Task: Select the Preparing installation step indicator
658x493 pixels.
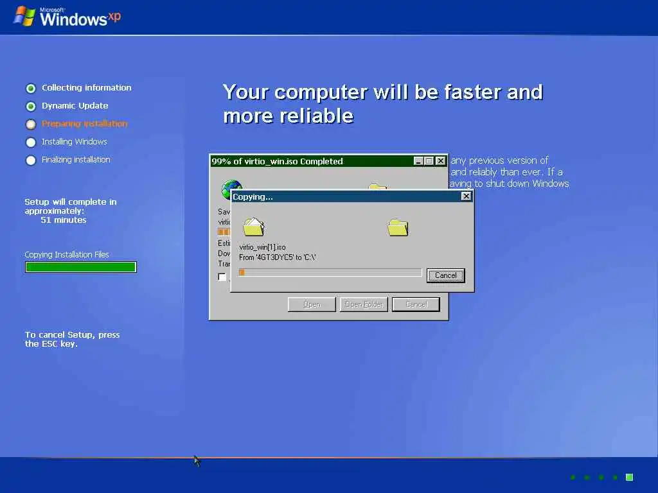Action: 31,124
